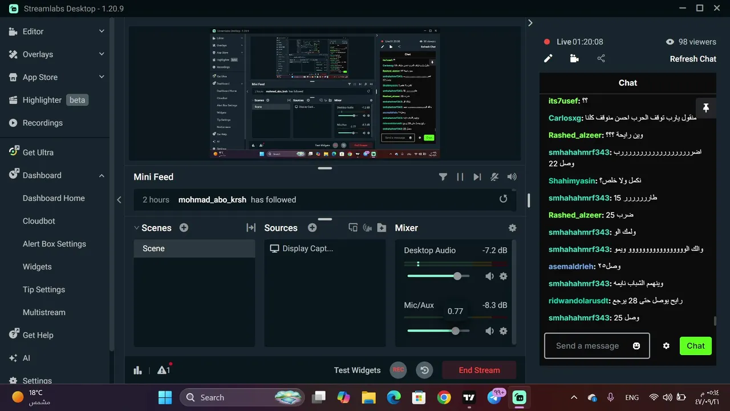Open performance stats bar chart icon
This screenshot has height=411, width=730.
tap(137, 370)
